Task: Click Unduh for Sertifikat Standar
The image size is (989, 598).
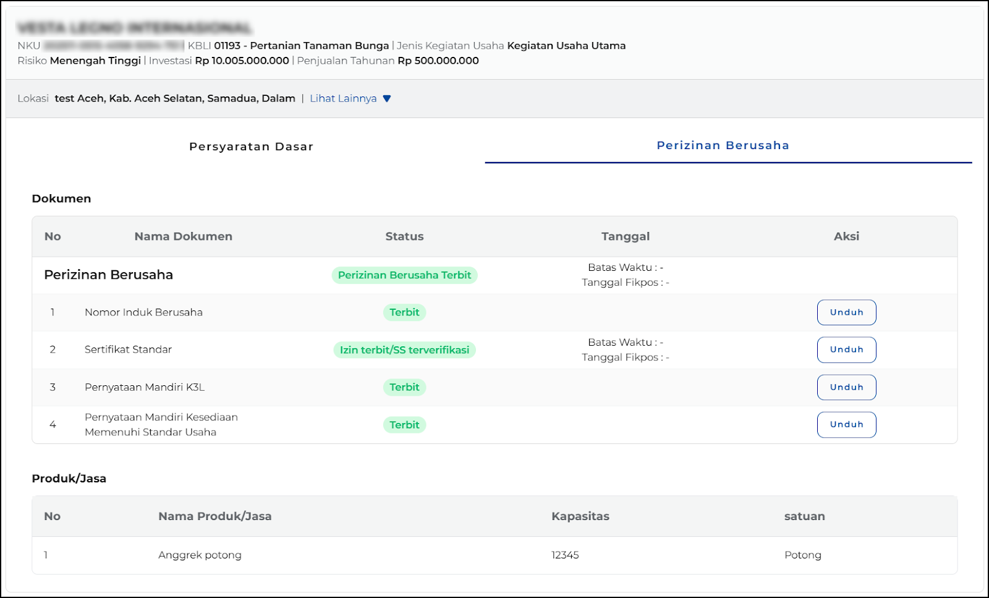Action: coord(846,350)
